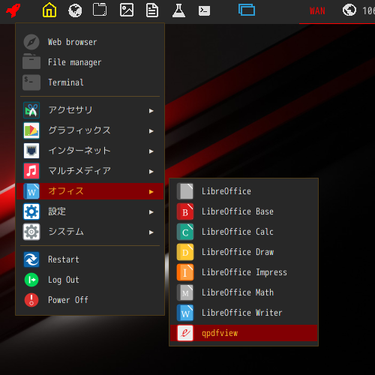Open the image viewer panel icon
This screenshot has height=375, width=375.
127,10
